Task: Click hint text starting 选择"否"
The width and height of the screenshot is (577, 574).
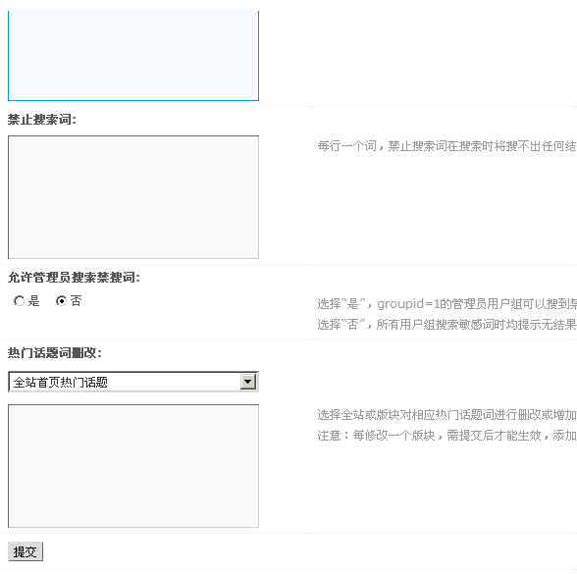Action: [446, 325]
